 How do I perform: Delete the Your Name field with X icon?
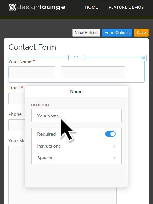coord(144,58)
